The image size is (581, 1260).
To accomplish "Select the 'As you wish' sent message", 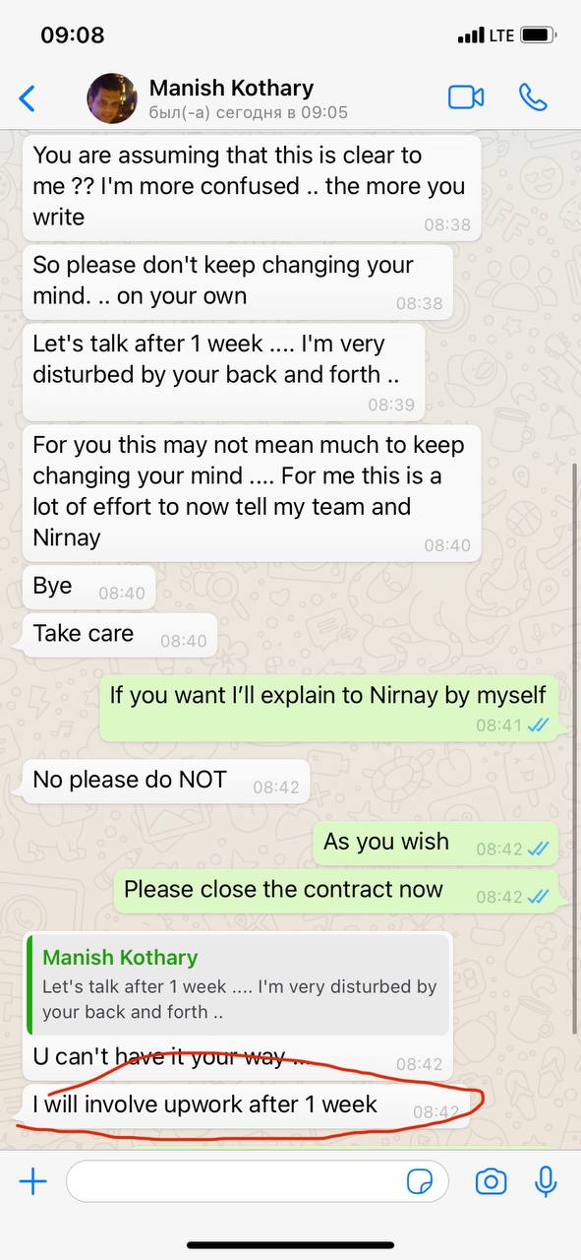I will tap(435, 843).
